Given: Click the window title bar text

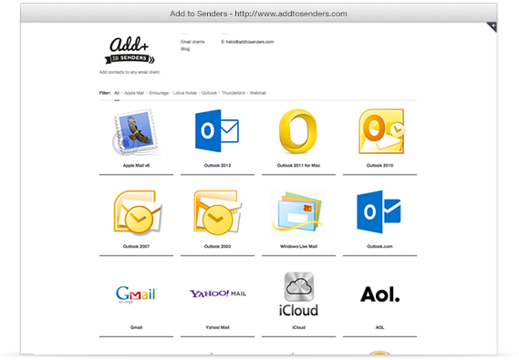Looking at the screenshot, I should pos(258,14).
